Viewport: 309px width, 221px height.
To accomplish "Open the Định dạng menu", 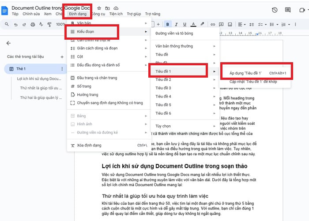I will pyautogui.click(x=78, y=14).
